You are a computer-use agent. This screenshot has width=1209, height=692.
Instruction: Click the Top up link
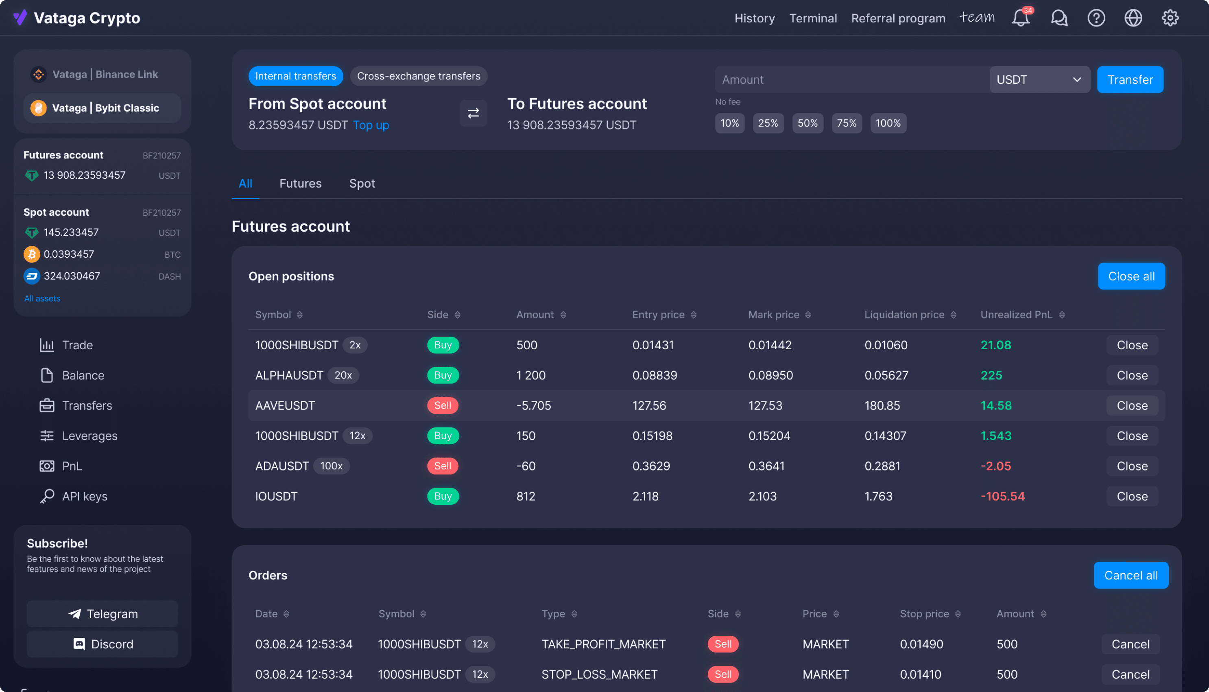(x=371, y=125)
